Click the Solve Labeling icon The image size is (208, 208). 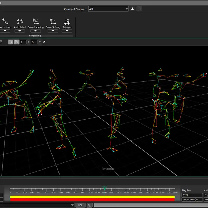tap(36, 21)
